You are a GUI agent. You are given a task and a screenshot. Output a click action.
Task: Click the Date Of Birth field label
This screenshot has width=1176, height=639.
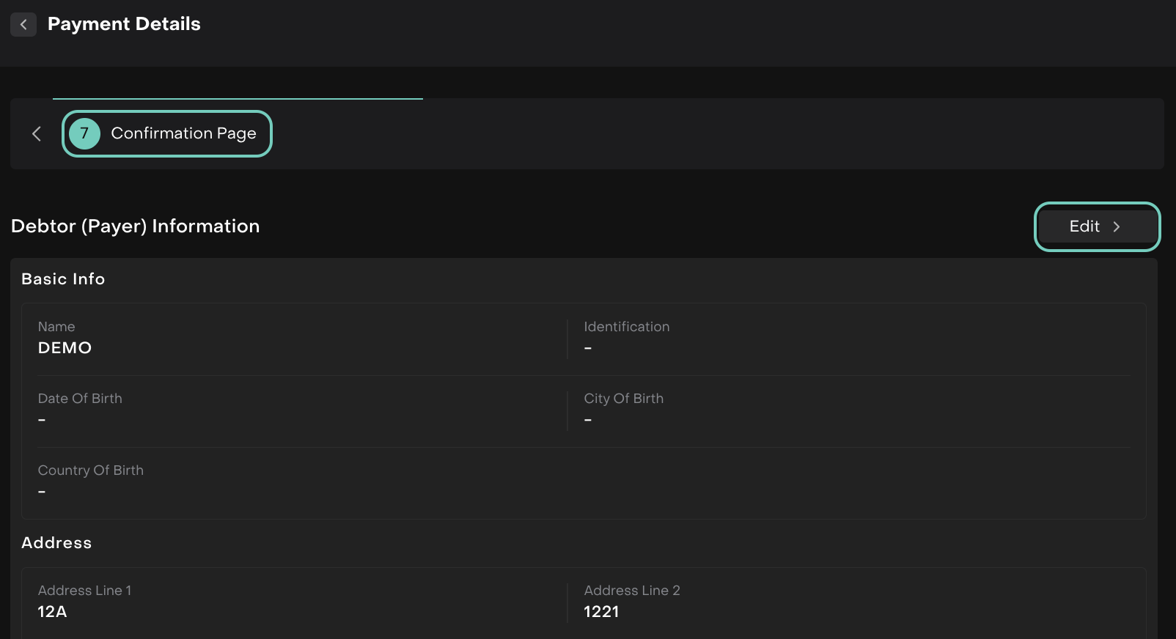tap(80, 399)
